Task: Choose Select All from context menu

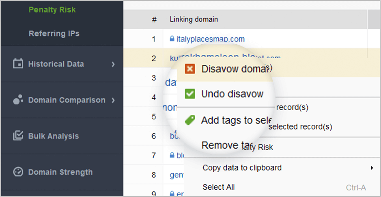Action: tap(218, 187)
